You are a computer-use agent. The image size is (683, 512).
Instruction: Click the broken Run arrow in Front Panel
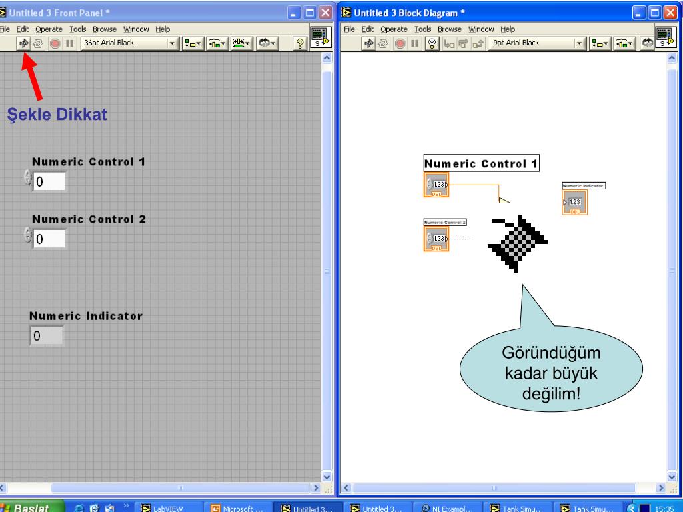pyautogui.click(x=23, y=43)
